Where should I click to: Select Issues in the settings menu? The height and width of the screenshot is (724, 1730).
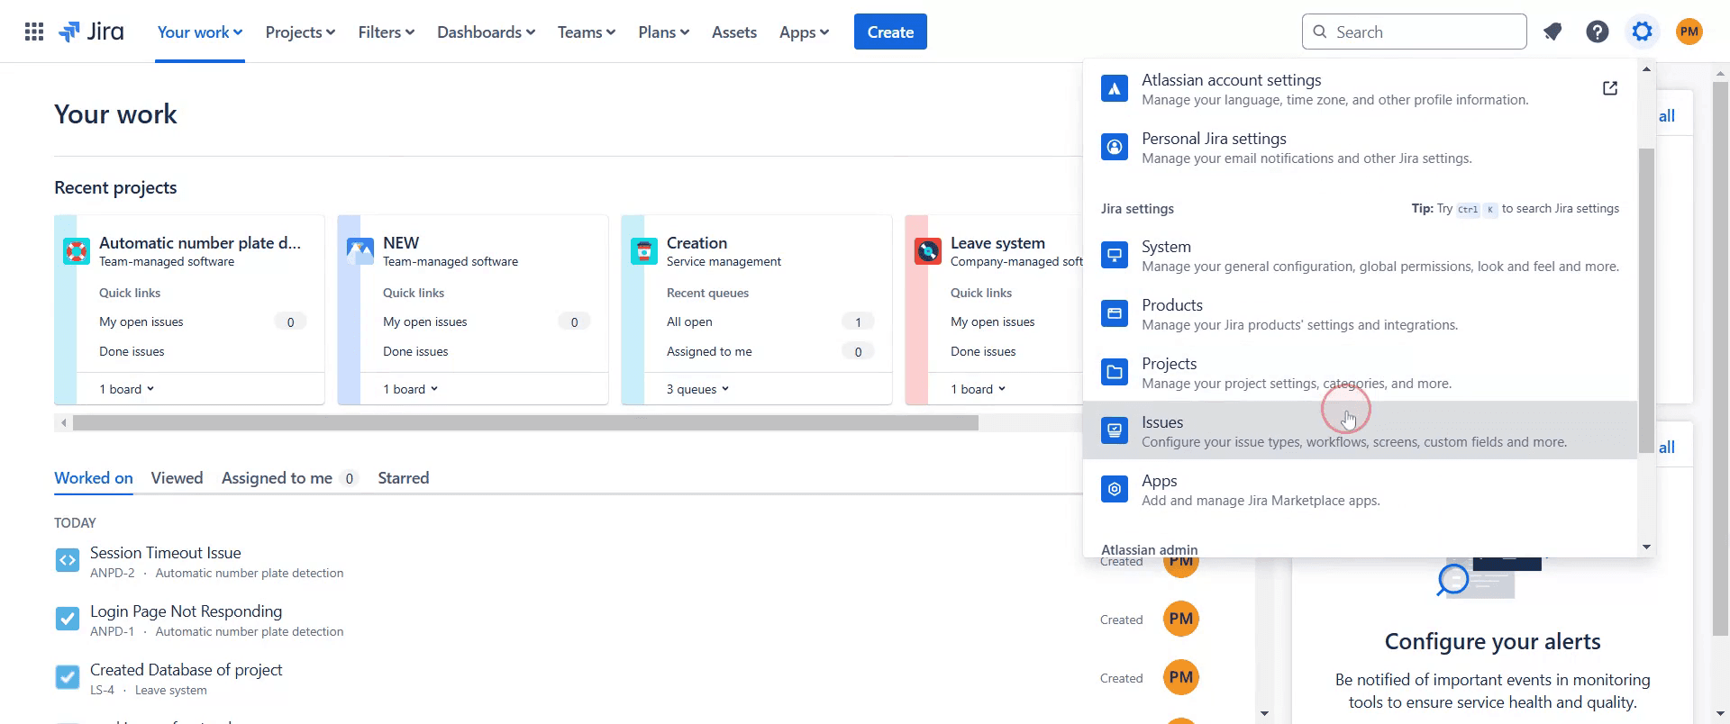[x=1360, y=430]
